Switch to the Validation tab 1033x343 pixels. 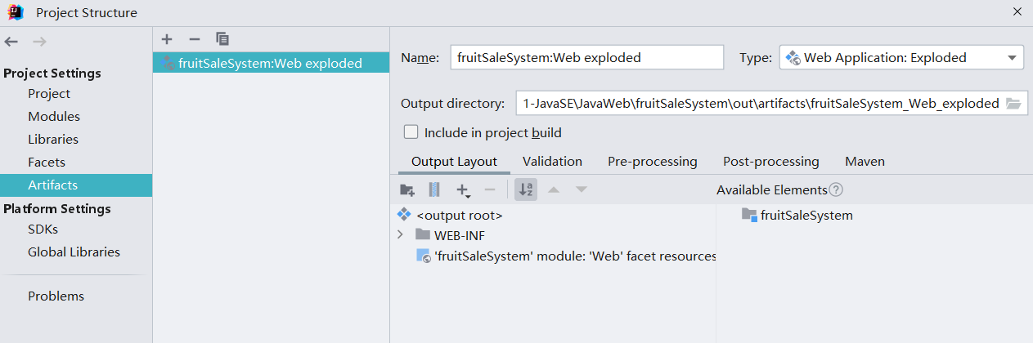pos(552,162)
